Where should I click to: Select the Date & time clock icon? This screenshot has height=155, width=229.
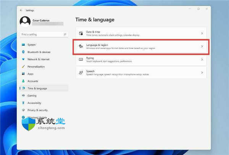pos(81,33)
